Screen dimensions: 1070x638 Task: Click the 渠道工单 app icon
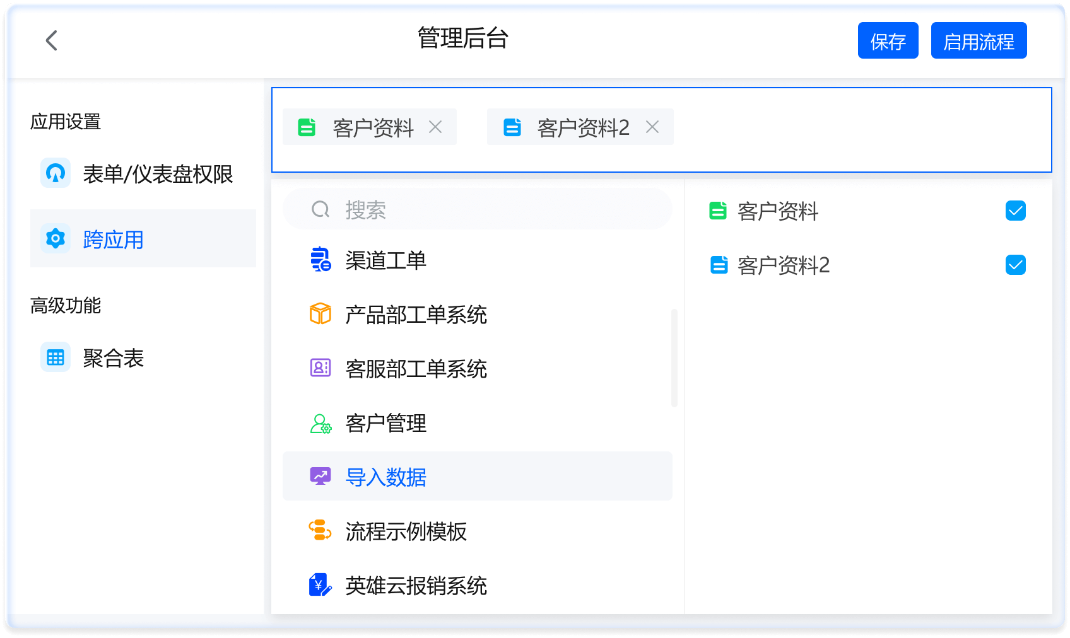click(320, 259)
